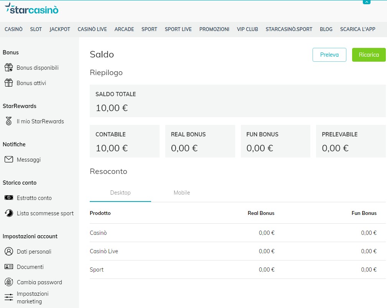Collapse the panel with the top-right chevron
The width and height of the screenshot is (387, 308).
tap(366, 2)
